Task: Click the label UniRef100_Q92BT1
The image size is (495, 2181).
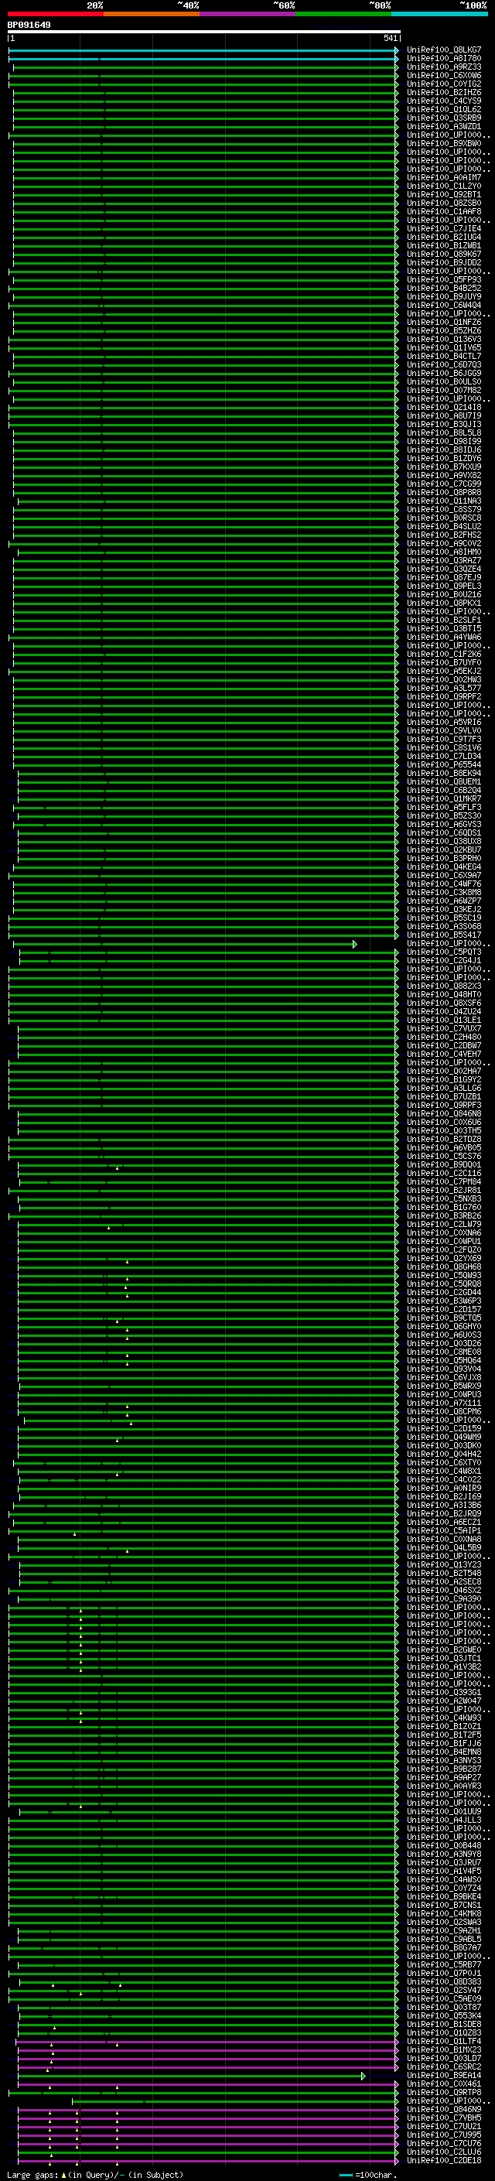Action: 444,195
